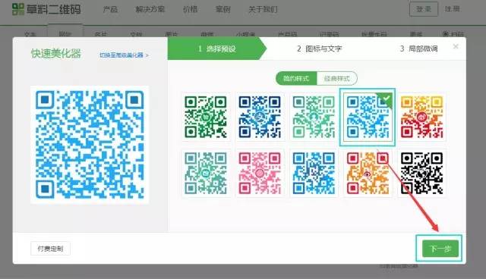Switch to 简约样式 style toggle
The height and width of the screenshot is (279, 486).
click(x=296, y=78)
